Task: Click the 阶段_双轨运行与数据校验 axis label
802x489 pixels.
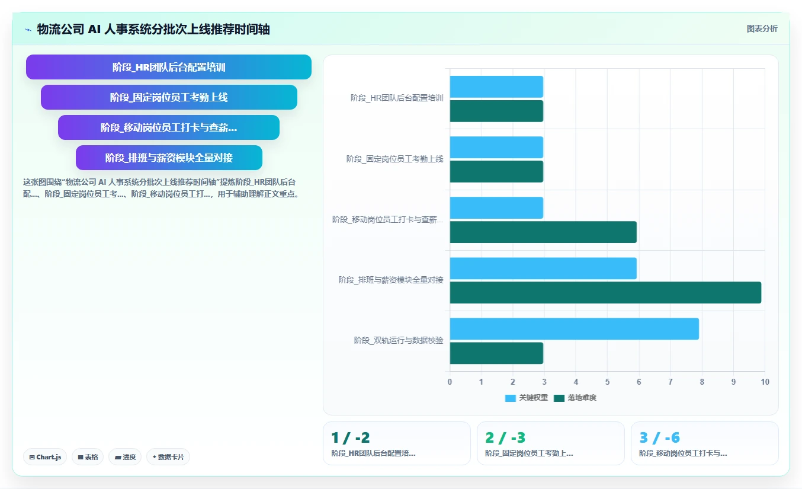Action: pyautogui.click(x=399, y=340)
